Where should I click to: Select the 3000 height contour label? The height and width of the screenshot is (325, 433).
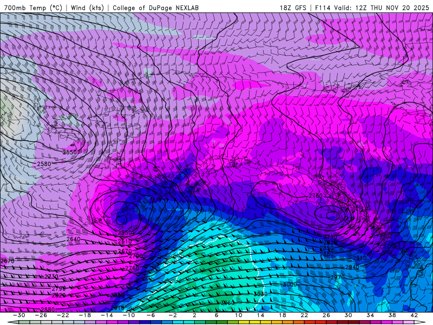(x=290, y=284)
